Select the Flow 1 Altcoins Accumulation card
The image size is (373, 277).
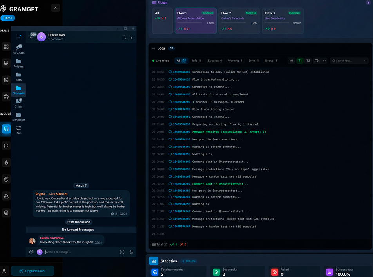coord(196,21)
